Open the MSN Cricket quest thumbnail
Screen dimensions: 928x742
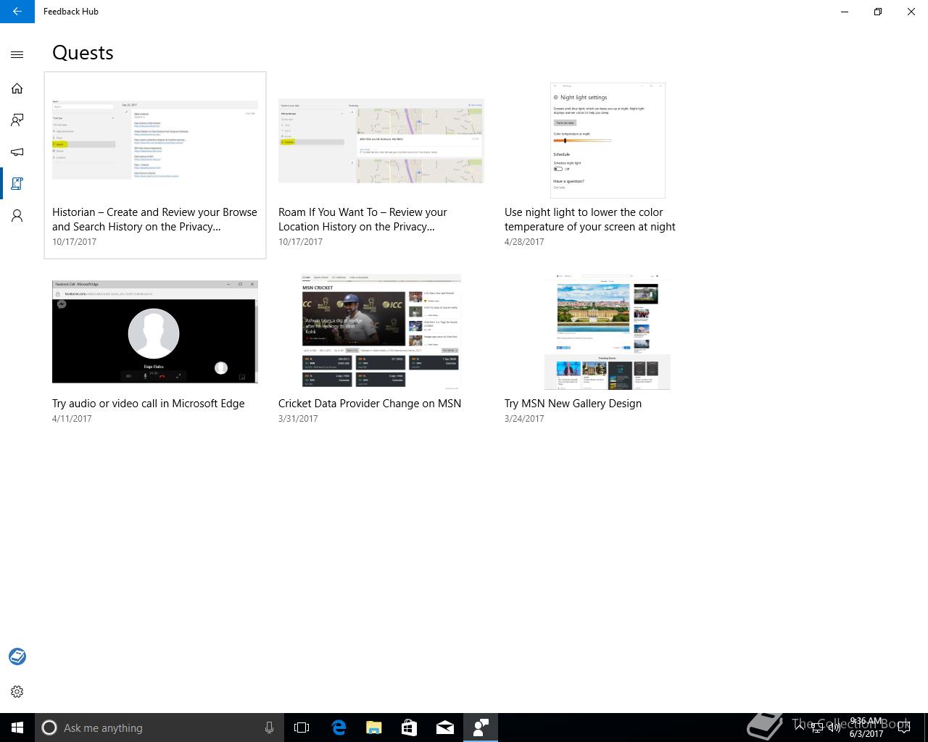[381, 332]
